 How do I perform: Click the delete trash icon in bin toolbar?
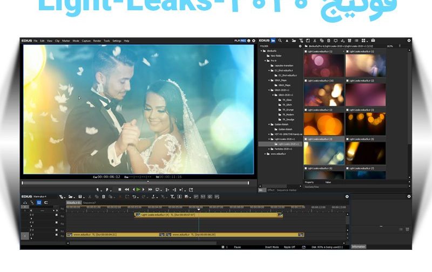click(349, 40)
